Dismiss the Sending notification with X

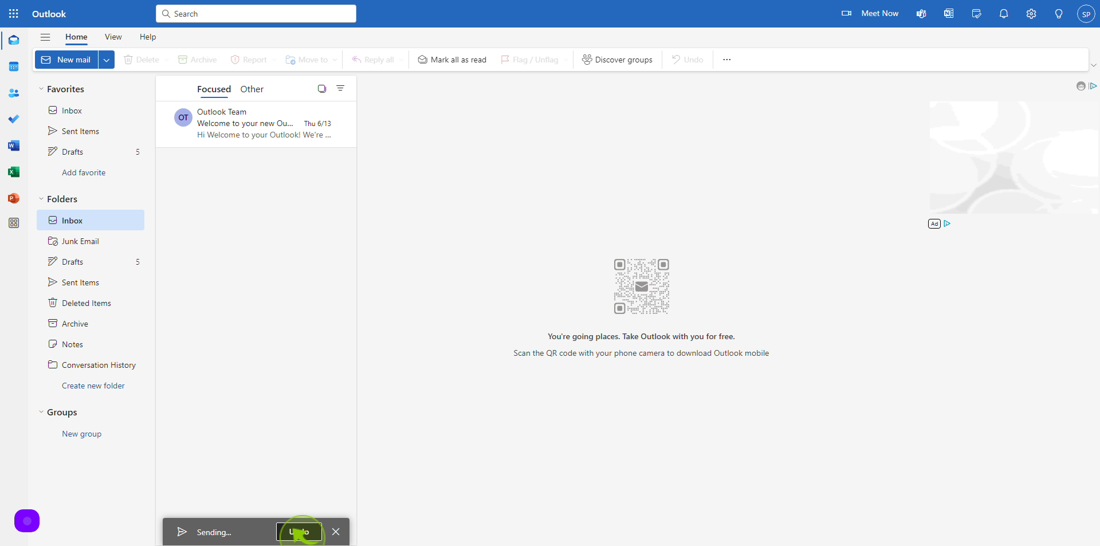pos(336,532)
